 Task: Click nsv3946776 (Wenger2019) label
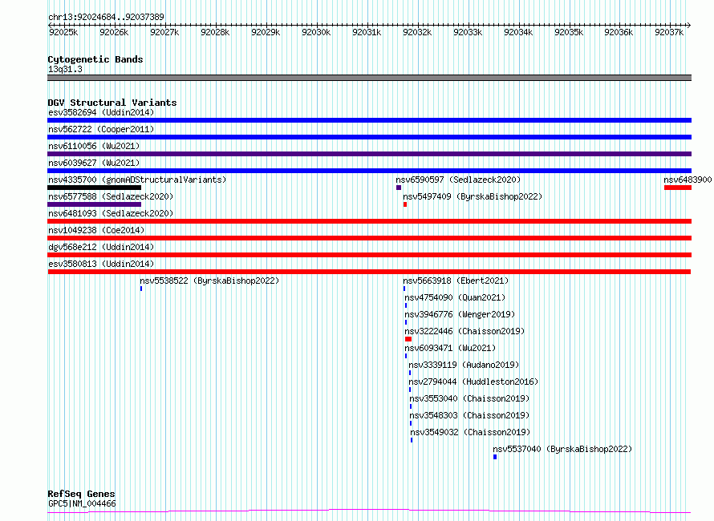[x=460, y=314]
